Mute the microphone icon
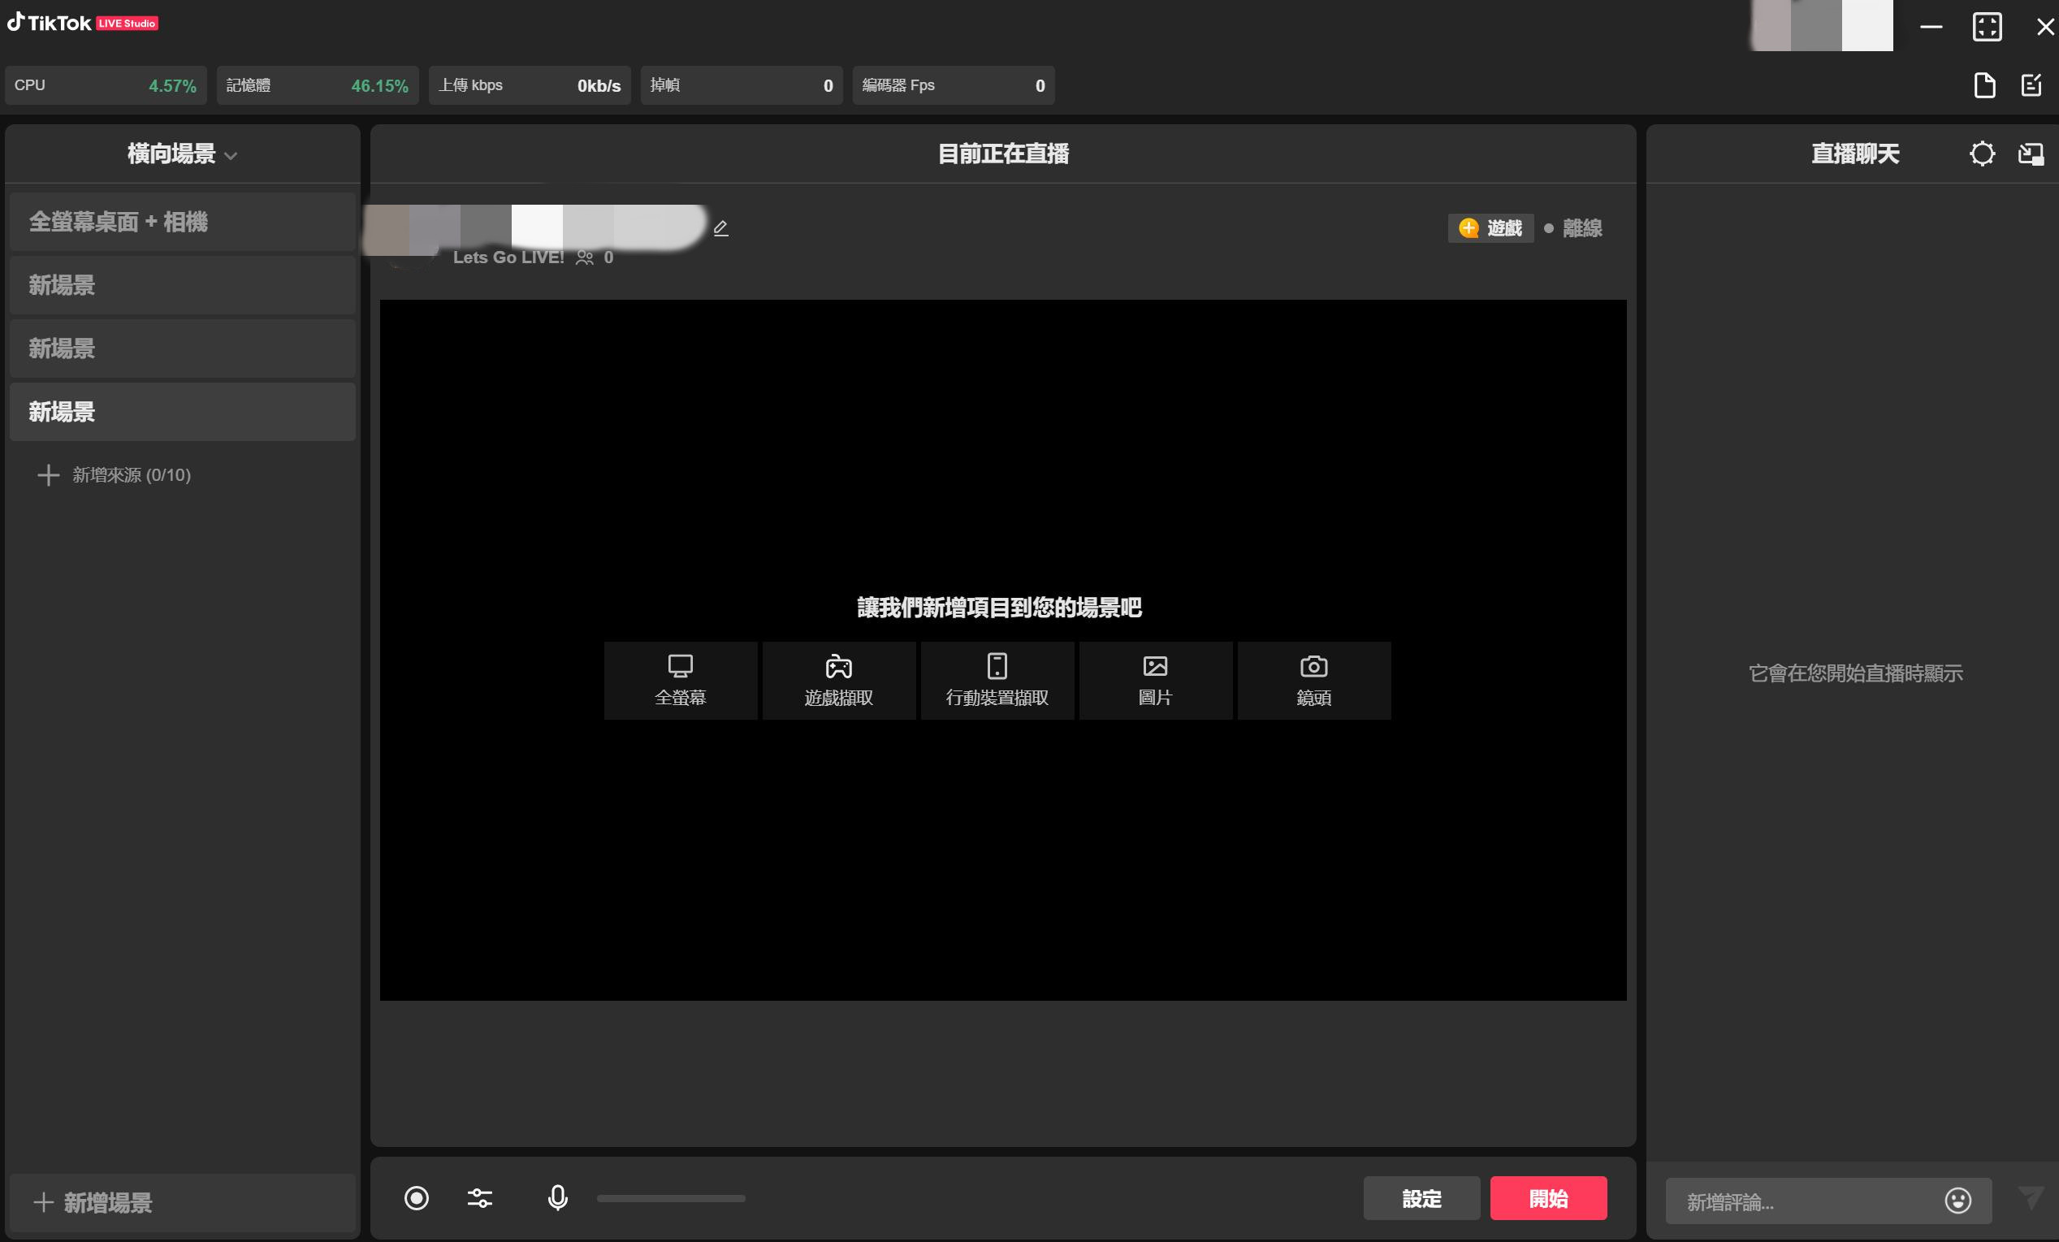 coord(557,1197)
